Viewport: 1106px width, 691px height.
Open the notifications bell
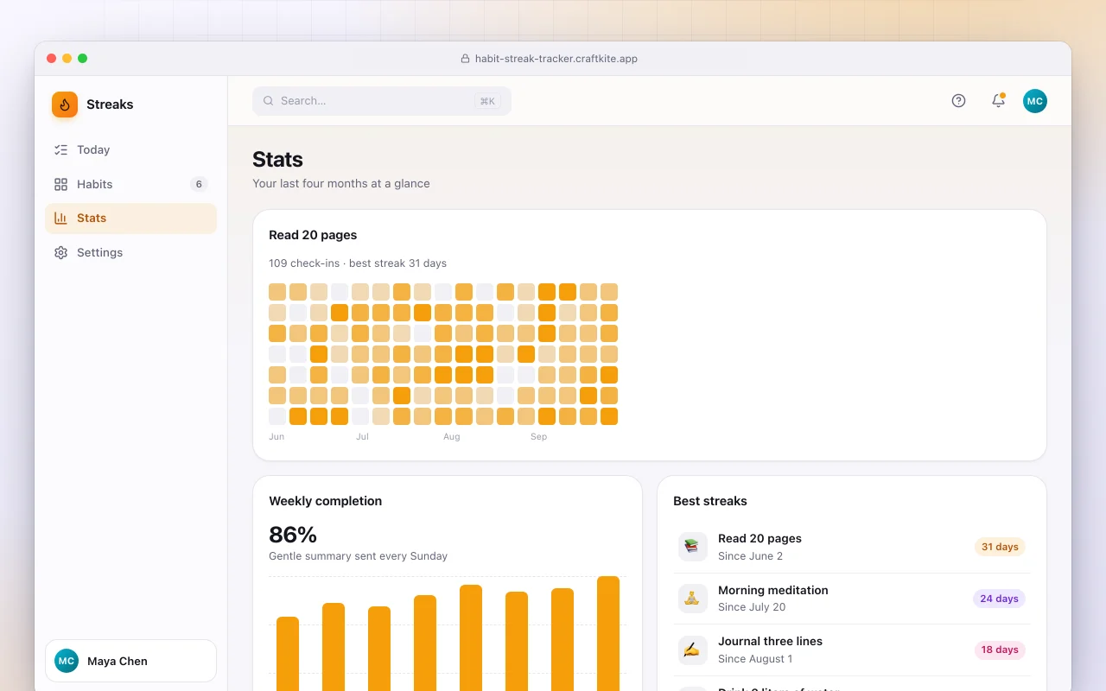tap(998, 101)
